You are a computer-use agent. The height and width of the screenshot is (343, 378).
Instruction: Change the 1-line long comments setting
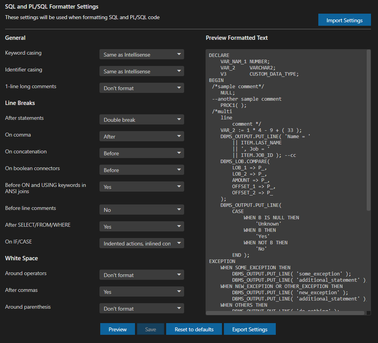coord(142,88)
